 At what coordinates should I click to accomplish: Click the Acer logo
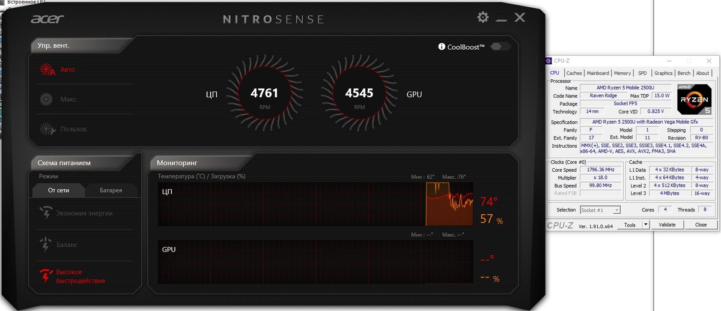click(47, 19)
